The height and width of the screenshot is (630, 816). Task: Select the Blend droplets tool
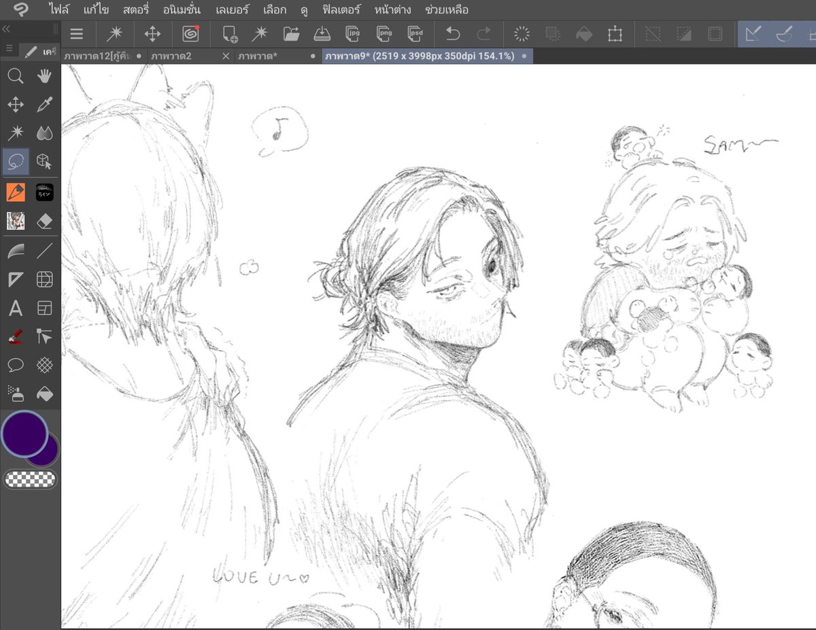click(45, 133)
